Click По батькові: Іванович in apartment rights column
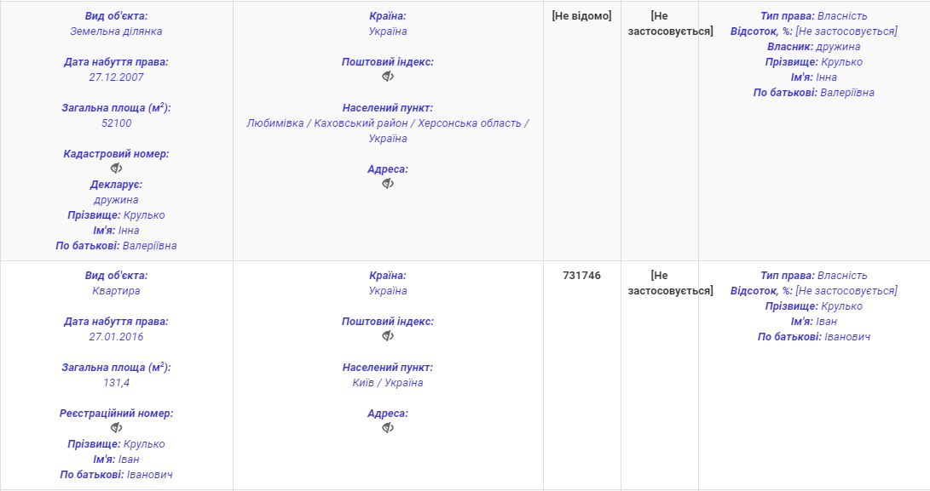The width and height of the screenshot is (930, 491). 813,337
